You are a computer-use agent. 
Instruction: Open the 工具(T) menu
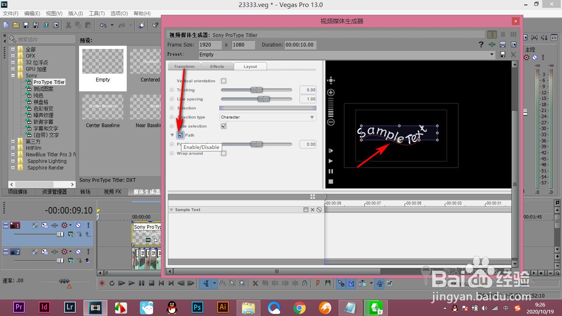(97, 14)
